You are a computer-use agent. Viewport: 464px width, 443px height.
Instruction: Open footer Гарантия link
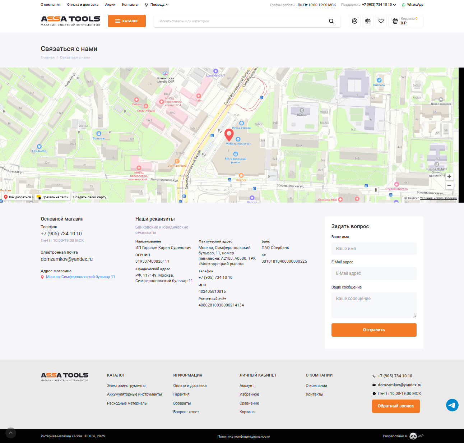click(181, 394)
